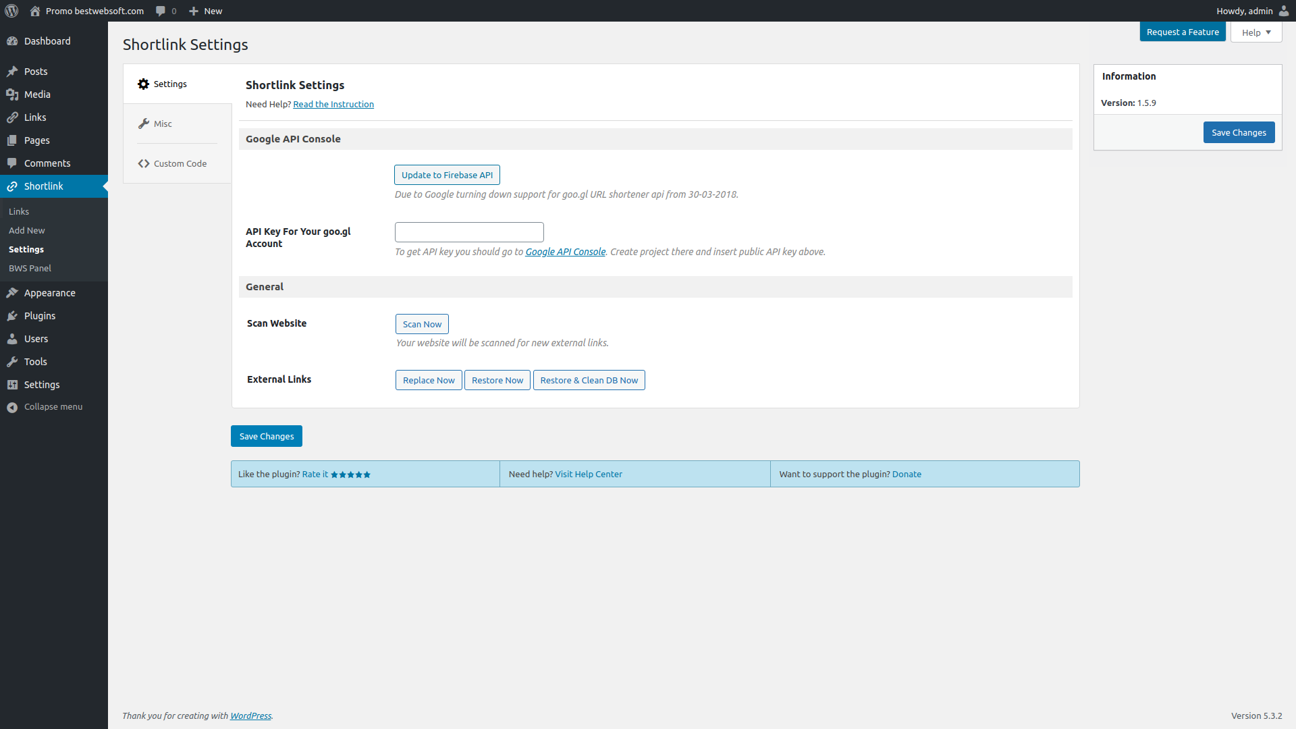This screenshot has height=729, width=1296.
Task: Click the Dashboard gauge icon
Action: pyautogui.click(x=12, y=41)
